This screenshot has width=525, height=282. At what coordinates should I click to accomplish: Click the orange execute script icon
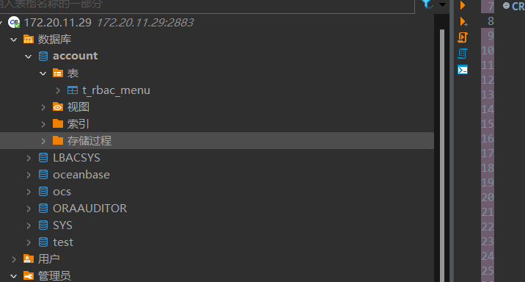pyautogui.click(x=463, y=37)
